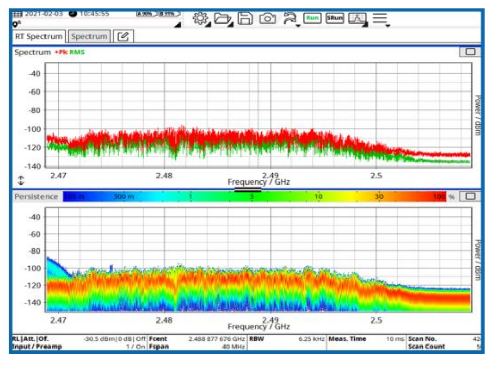Click the edit tab pencil button
494x368 pixels.
pos(123,36)
